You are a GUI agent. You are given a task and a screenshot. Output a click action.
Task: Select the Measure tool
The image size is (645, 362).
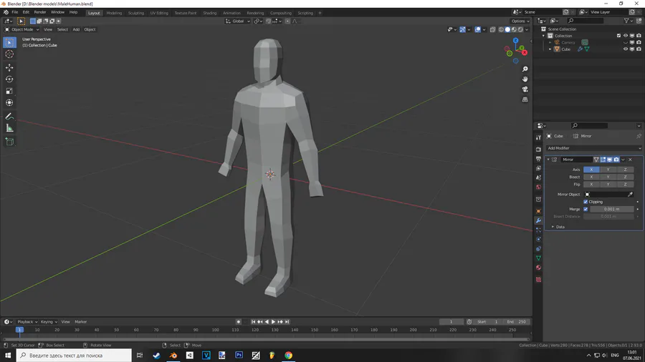pyautogui.click(x=9, y=128)
